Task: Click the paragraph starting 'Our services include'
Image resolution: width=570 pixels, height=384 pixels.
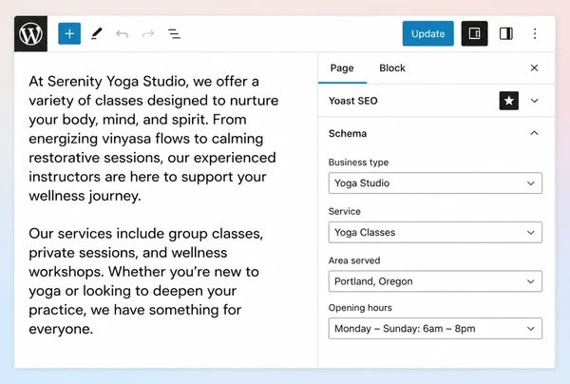Action: pos(145,281)
